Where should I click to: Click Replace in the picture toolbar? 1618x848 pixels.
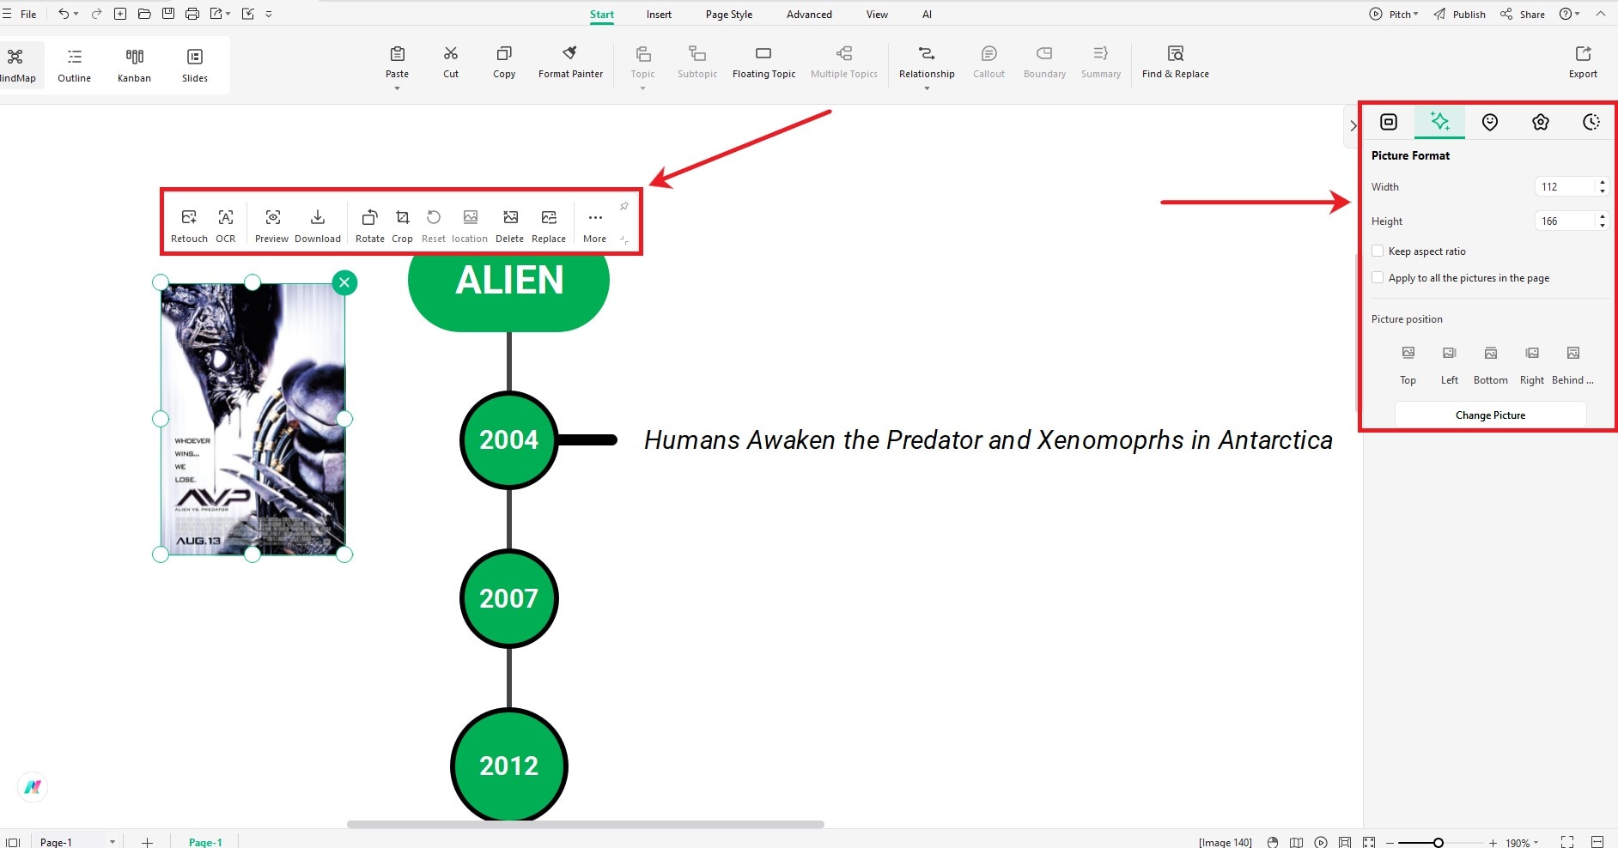click(549, 227)
